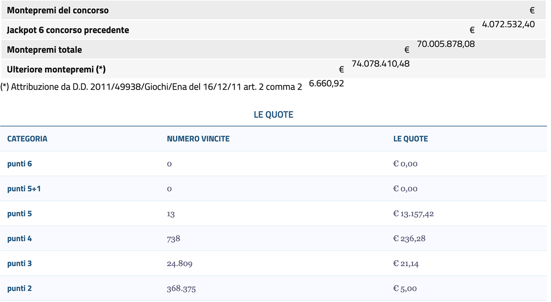This screenshot has width=551, height=302.
Task: Click the Ulteriore montepremi (*) label
Action: [x=56, y=69]
